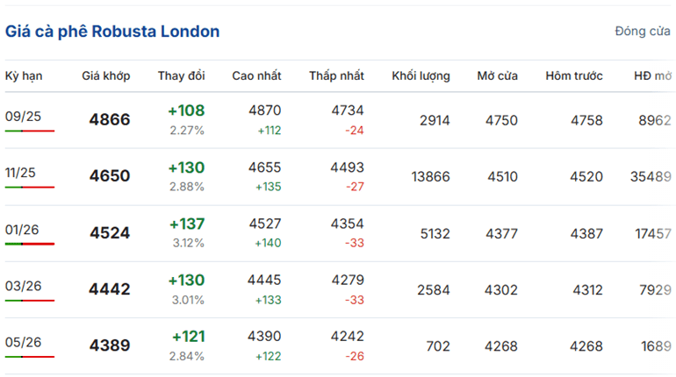The image size is (676, 377).
Task: Select the 11/25 contract term
Action: coord(20,173)
